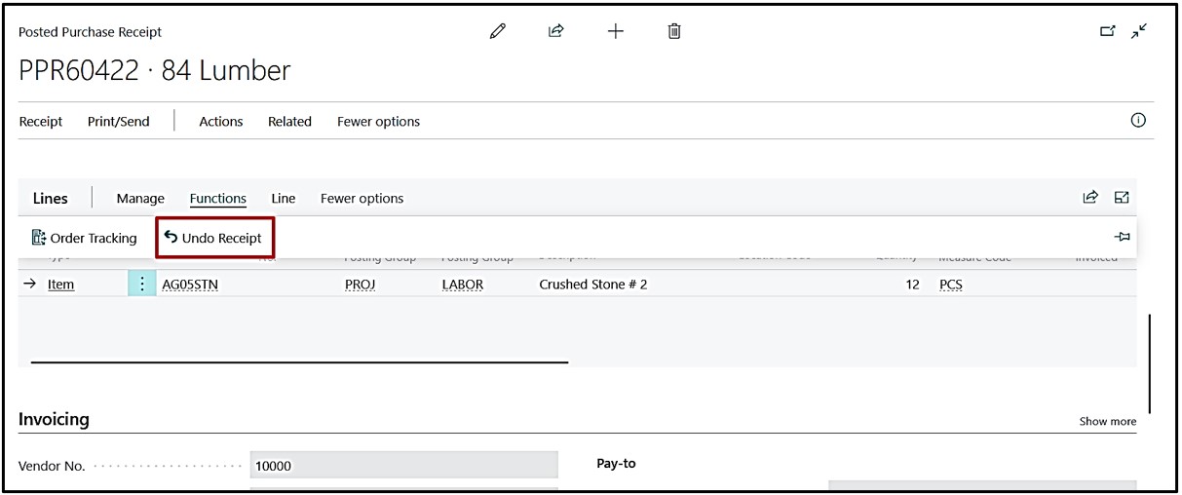The image size is (1182, 495).
Task: Click the share icon in header
Action: click(555, 31)
